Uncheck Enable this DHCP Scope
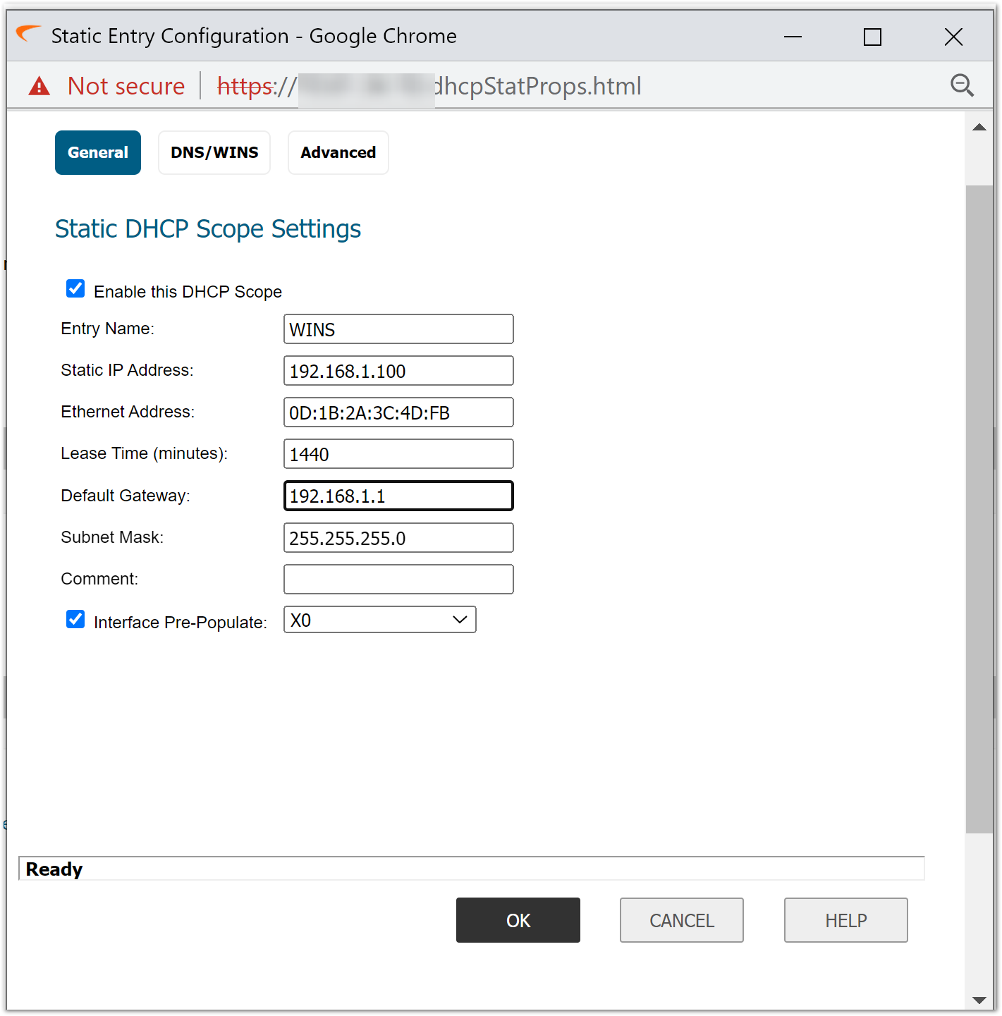The width and height of the screenshot is (1002, 1016). point(75,289)
